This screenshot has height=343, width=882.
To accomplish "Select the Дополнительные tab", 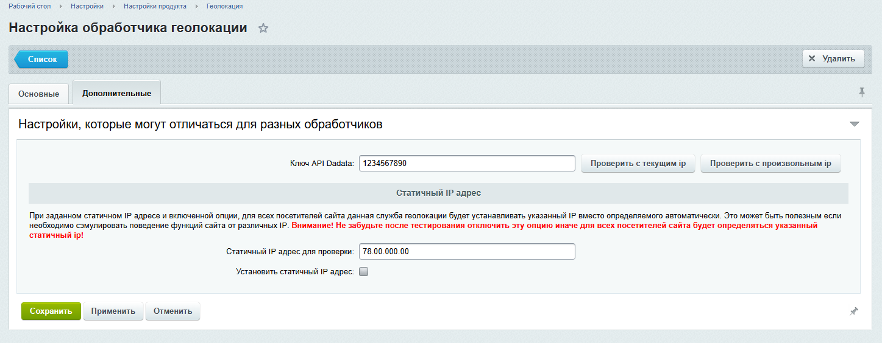I will pos(116,94).
